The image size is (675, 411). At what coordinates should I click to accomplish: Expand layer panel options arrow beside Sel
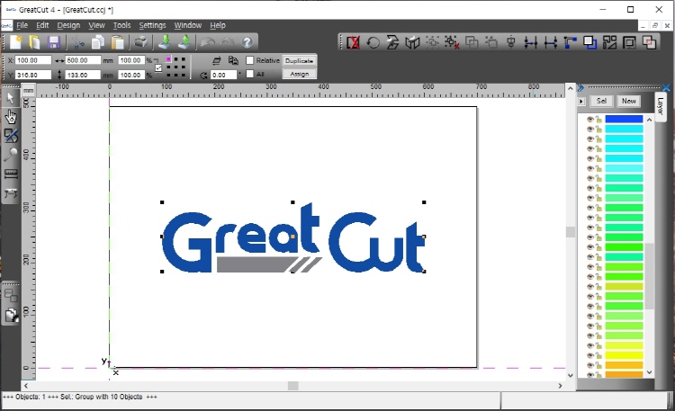tap(581, 101)
